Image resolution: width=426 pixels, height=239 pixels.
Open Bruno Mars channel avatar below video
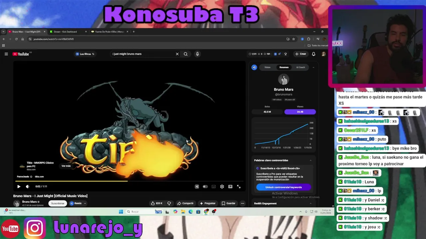click(16, 203)
